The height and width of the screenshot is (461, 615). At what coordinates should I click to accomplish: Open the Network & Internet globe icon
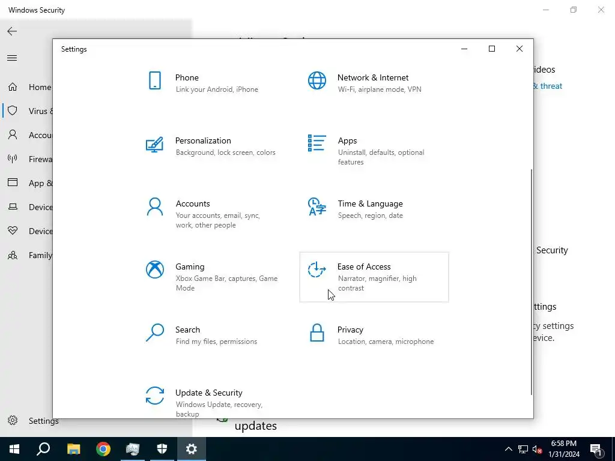click(317, 80)
